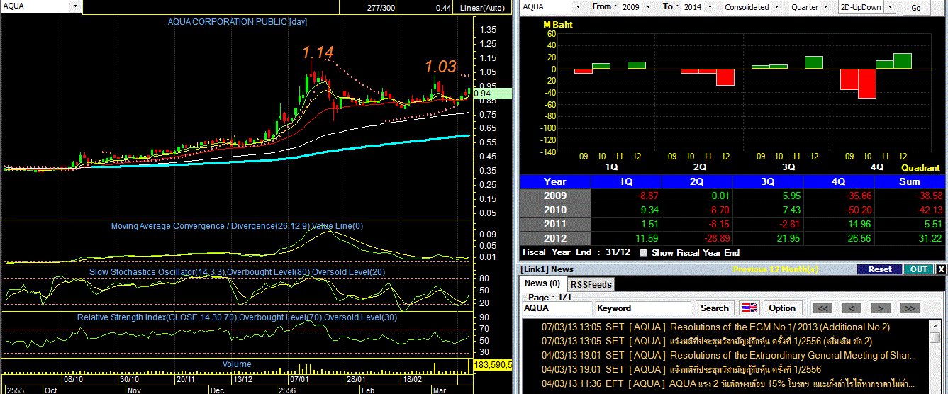The height and width of the screenshot is (394, 948).
Task: Click the Moving Average Convergence / Divergence title
Action: [x=237, y=226]
